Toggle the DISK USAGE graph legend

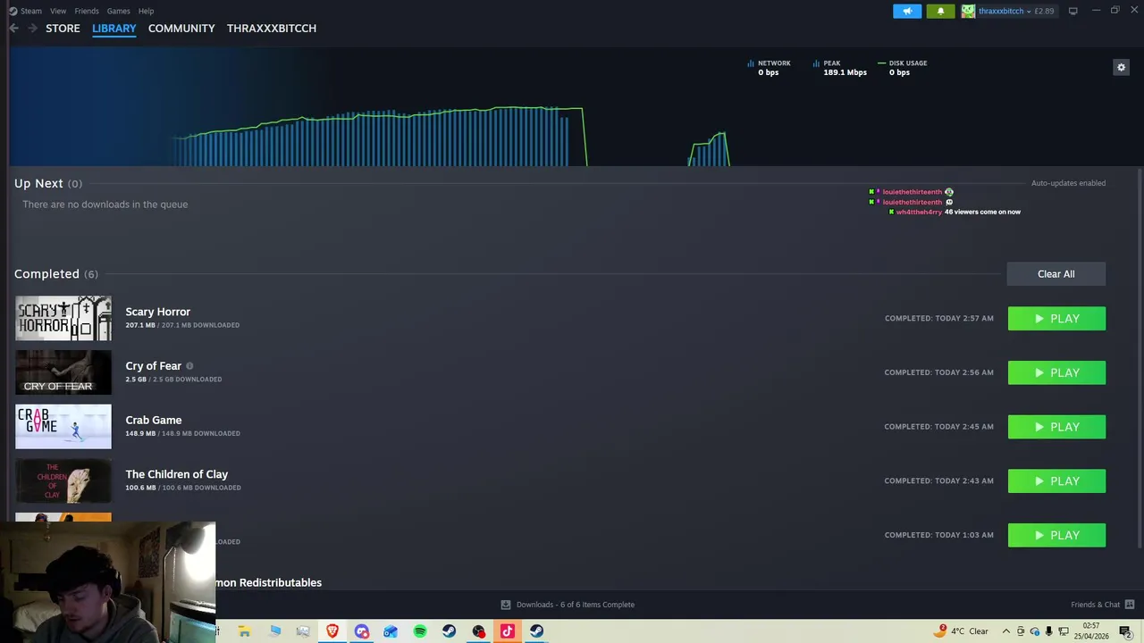(x=902, y=68)
